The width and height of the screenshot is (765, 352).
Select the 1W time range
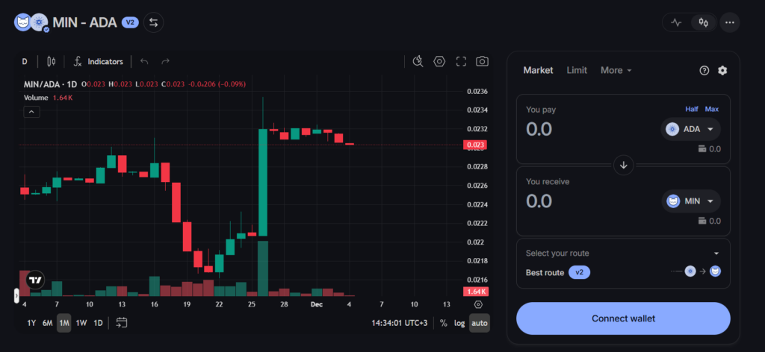coord(81,323)
